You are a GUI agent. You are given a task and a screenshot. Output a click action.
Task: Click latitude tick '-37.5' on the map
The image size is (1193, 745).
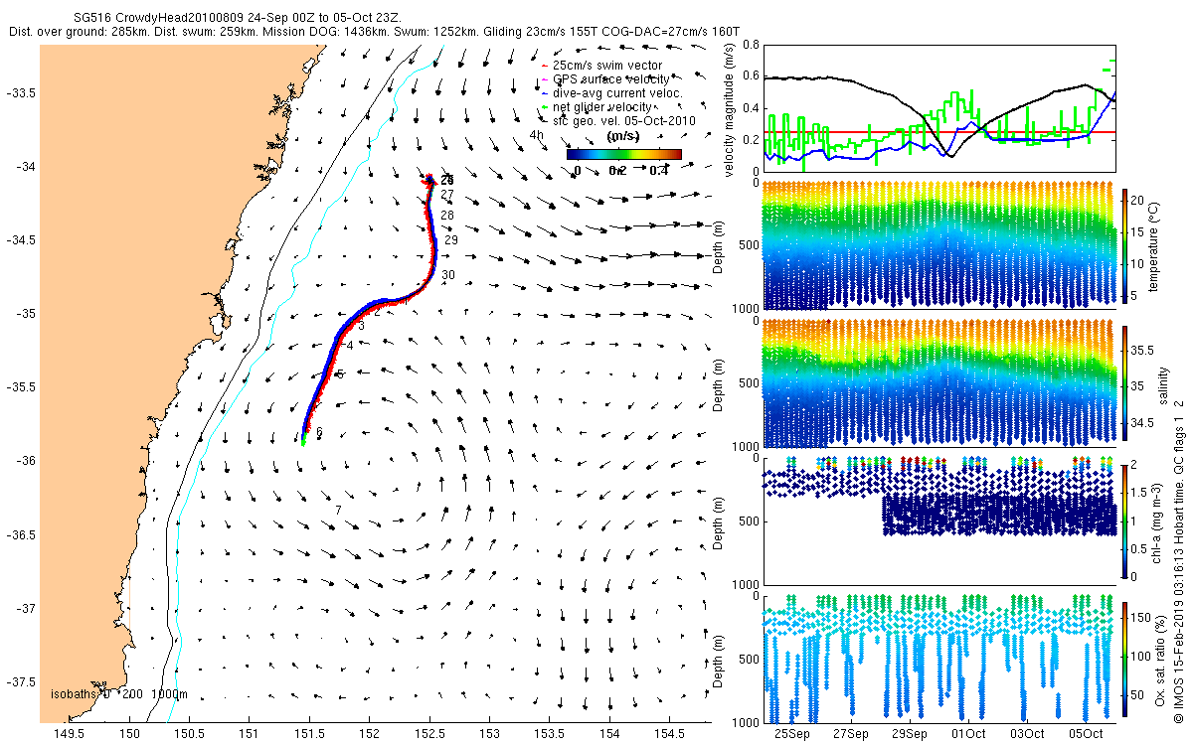(21, 682)
